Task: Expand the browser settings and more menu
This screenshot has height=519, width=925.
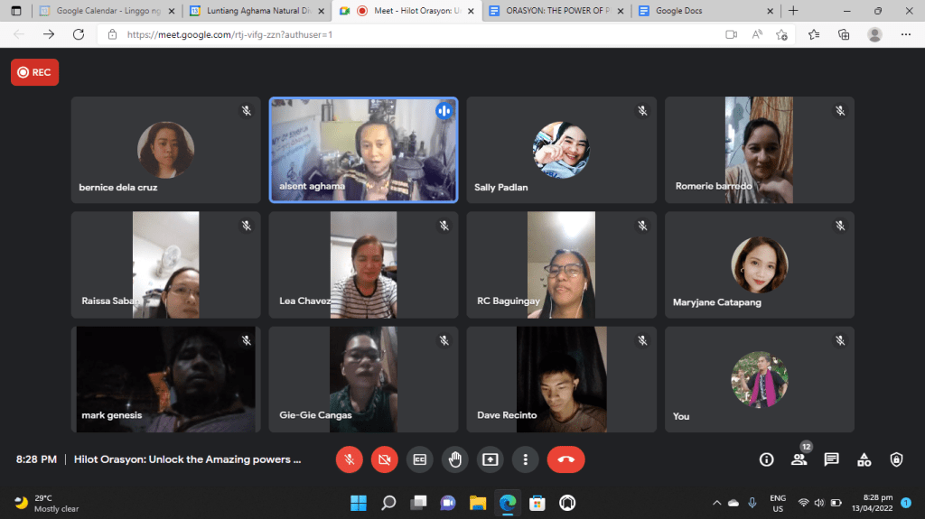Action: click(x=905, y=34)
